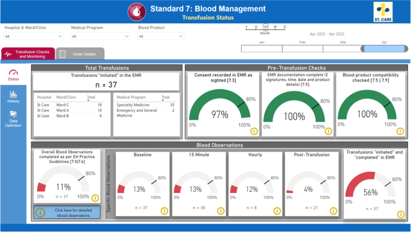This screenshot has height=232, width=411.
Task: Select the M (Month) granularity option
Action: click(x=266, y=27)
